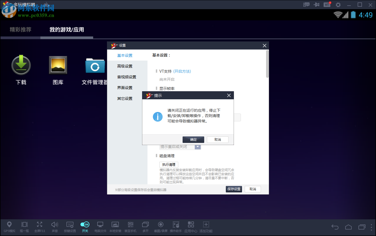Image resolution: width=376 pixels, height=236 pixels.
Task: Open the 提示重启或关闭 dropdown
Action: (198, 147)
